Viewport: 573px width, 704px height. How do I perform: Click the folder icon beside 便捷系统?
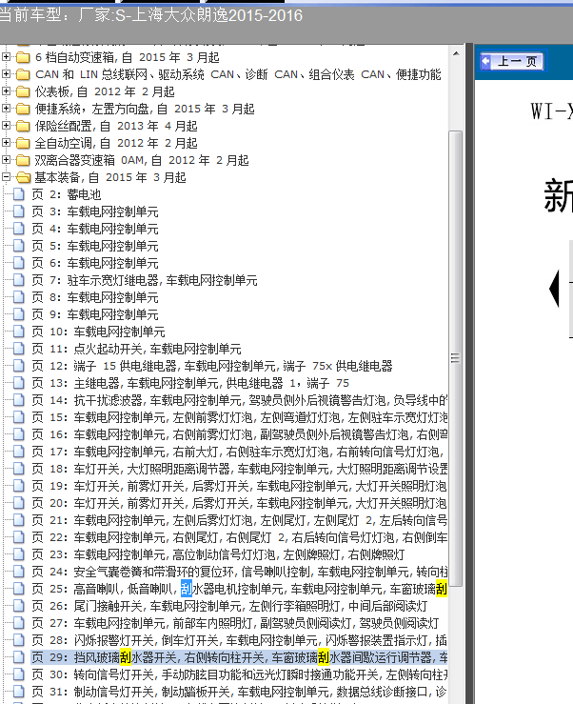tap(23, 109)
